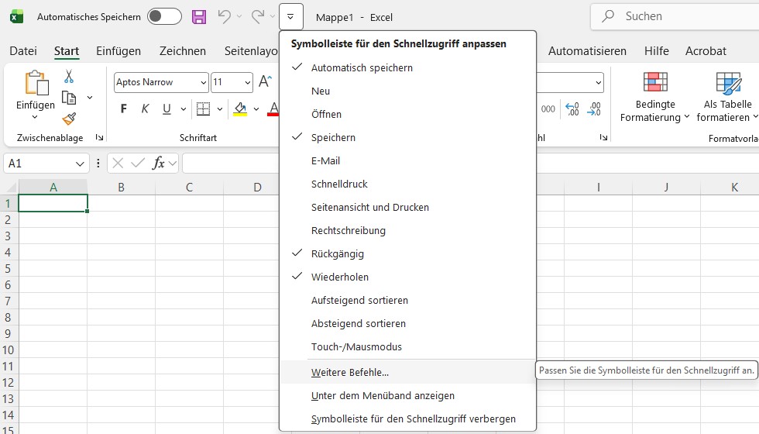Expand the font size dropdown

(247, 82)
